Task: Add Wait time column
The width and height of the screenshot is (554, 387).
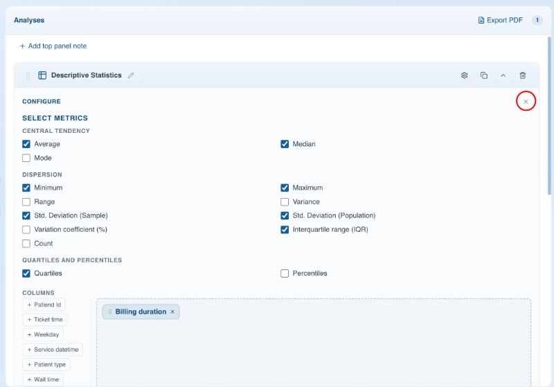Action: (x=44, y=379)
